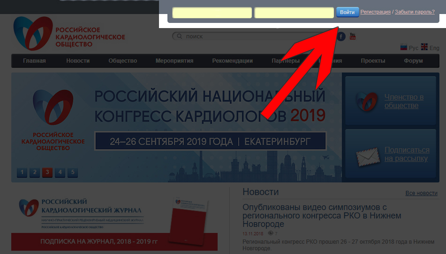
Task: Open the Новости menu item
Action: (x=78, y=61)
